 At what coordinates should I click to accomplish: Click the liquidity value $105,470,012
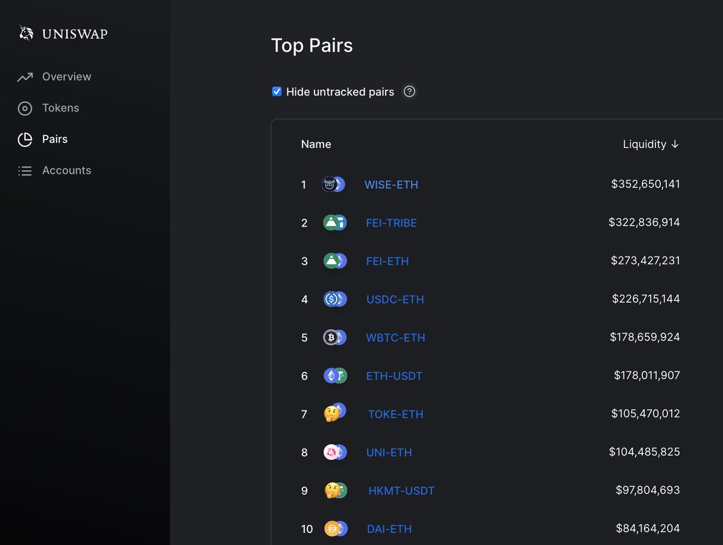(646, 414)
